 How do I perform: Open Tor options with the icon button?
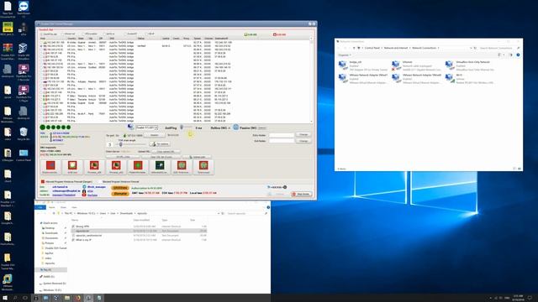pos(160,144)
